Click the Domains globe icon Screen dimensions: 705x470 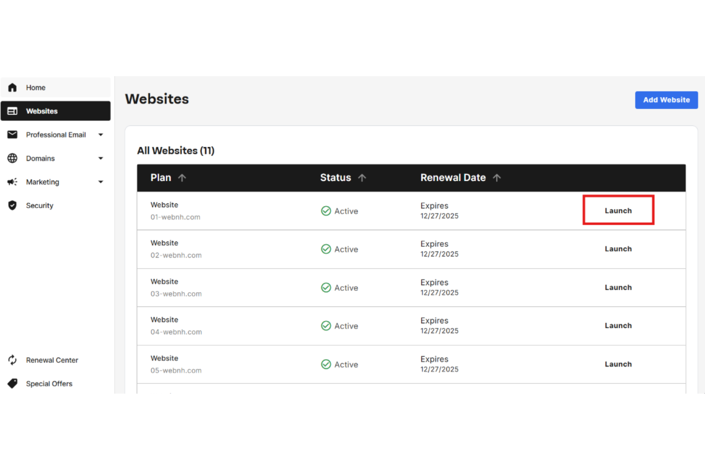(12, 158)
